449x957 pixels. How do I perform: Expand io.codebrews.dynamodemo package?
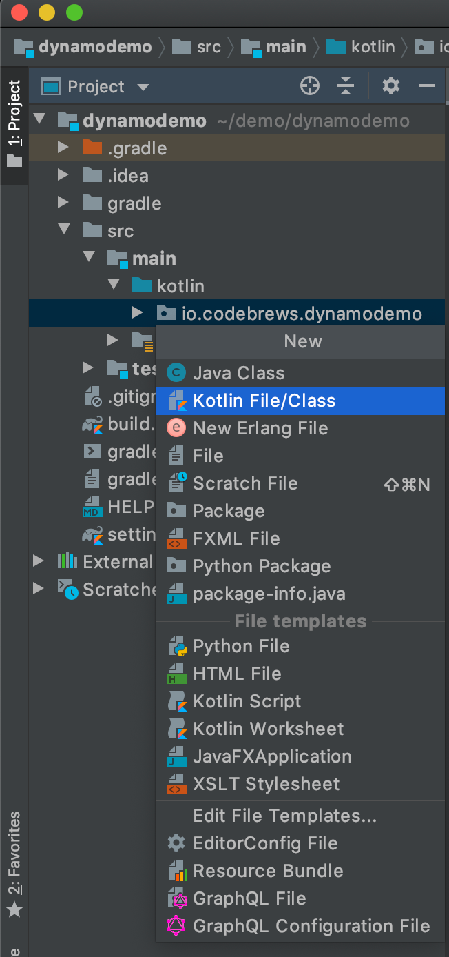138,313
